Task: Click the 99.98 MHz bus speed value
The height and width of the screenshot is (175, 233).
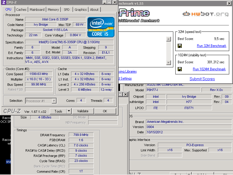Action: (39, 84)
